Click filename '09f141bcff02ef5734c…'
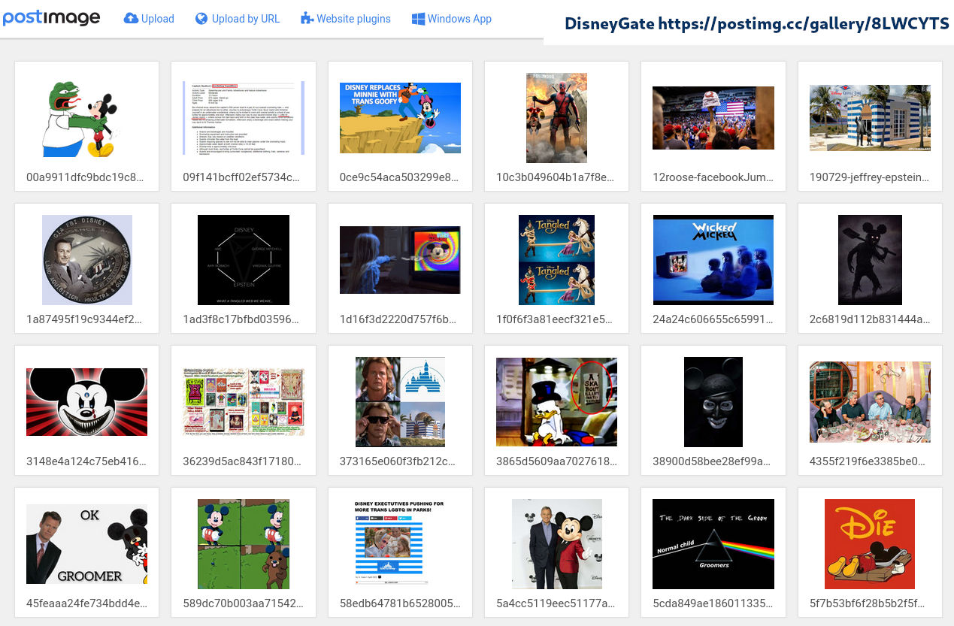Viewport: 954px width, 626px height. [x=241, y=177]
